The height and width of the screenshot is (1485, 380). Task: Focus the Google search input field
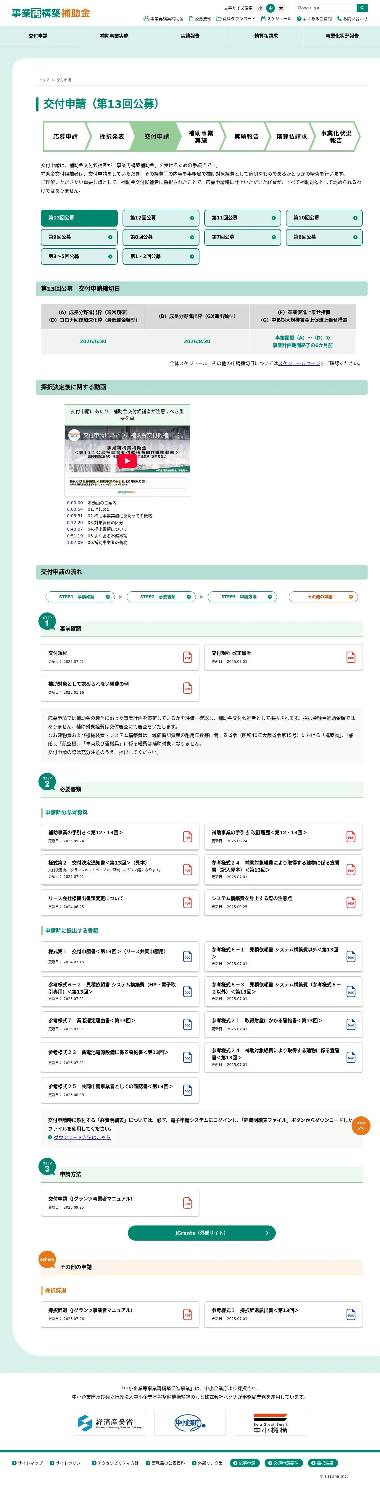pyautogui.click(x=325, y=8)
